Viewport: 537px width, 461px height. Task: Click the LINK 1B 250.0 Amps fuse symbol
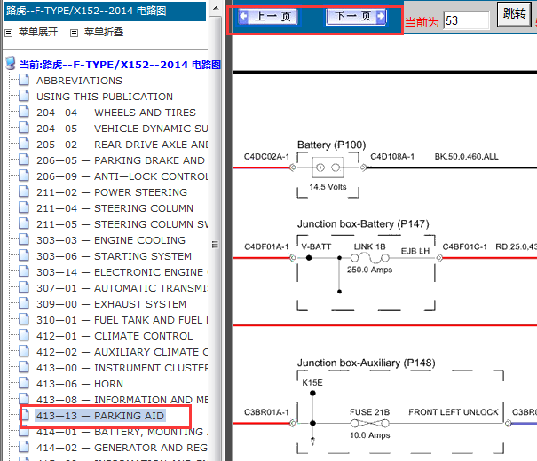[x=370, y=258]
